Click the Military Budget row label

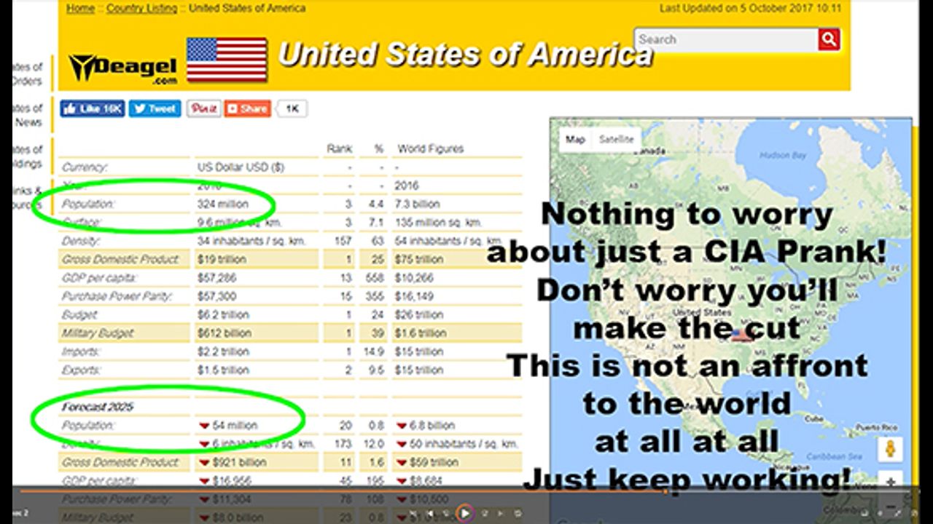[x=98, y=333]
